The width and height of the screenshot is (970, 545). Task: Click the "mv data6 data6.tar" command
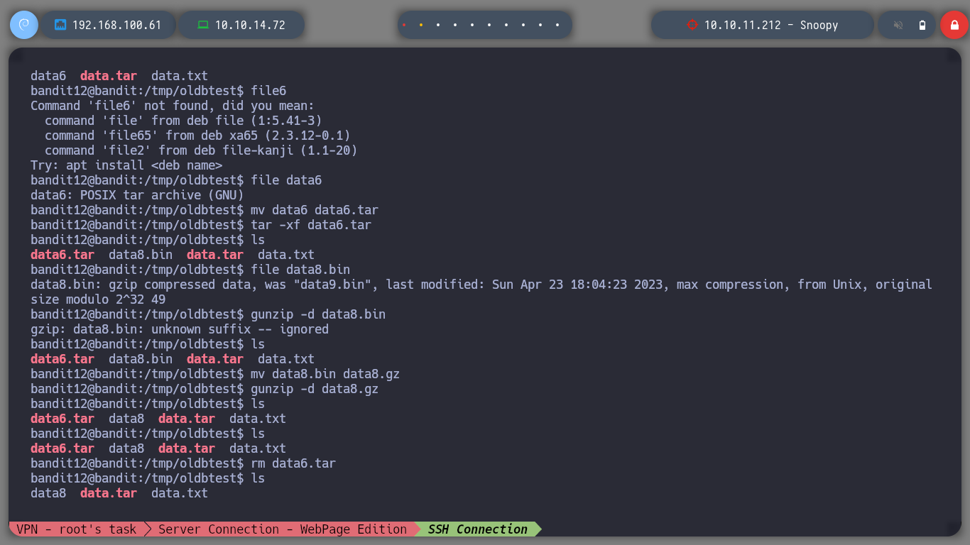point(315,210)
